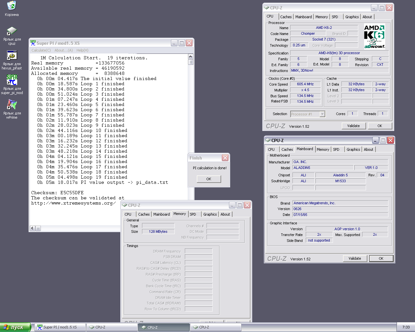The height and width of the screenshot is (332, 415).
Task: Activate last CPU-Z taskbar button
Action: (216, 327)
